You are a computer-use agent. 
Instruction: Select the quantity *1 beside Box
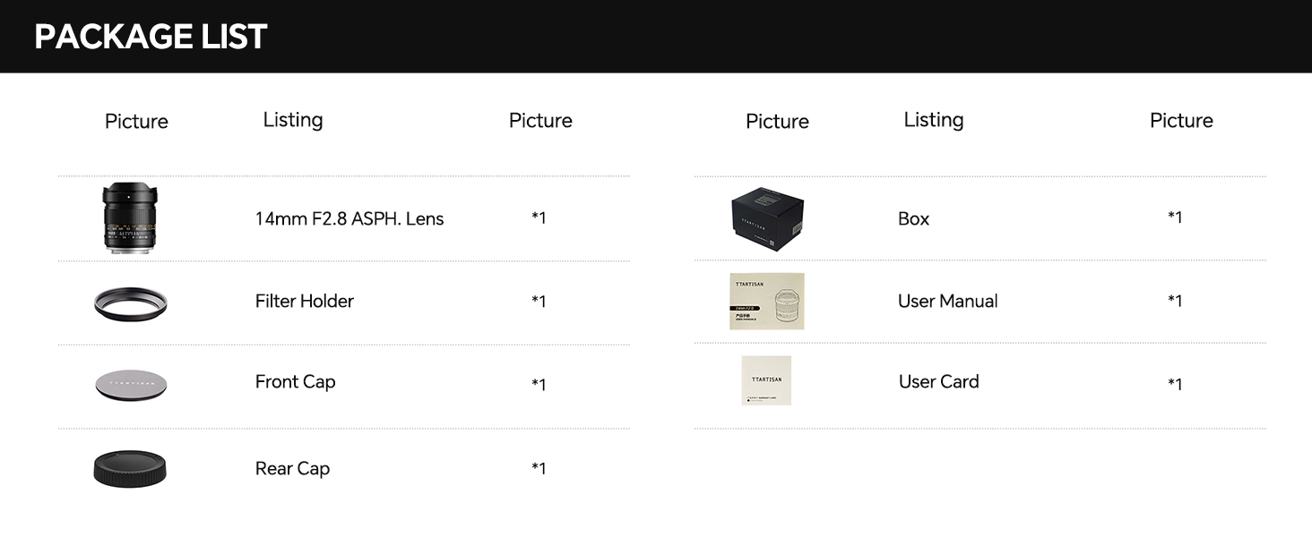[x=1175, y=217]
